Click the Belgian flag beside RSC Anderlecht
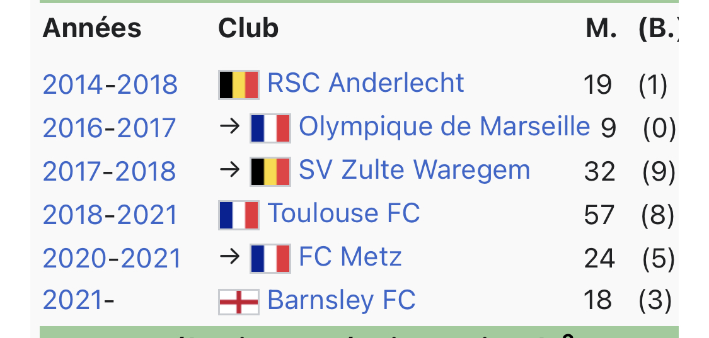Viewport: 709px width, 338px height. point(238,85)
